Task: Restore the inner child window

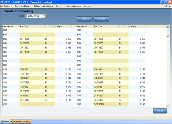Action: click(x=166, y=6)
